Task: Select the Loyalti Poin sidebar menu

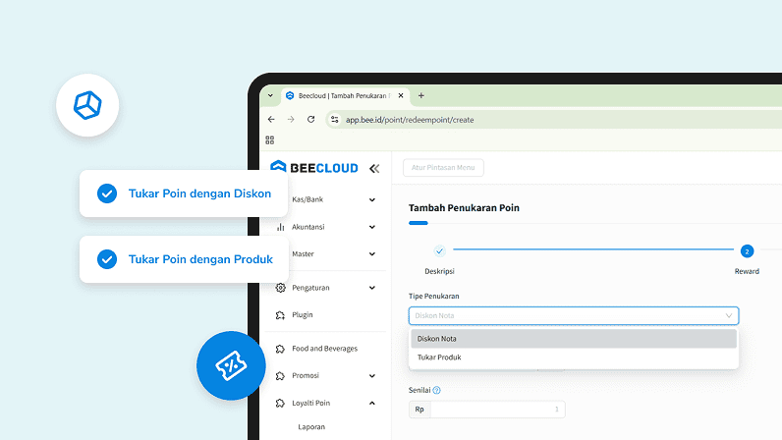Action: coord(310,403)
